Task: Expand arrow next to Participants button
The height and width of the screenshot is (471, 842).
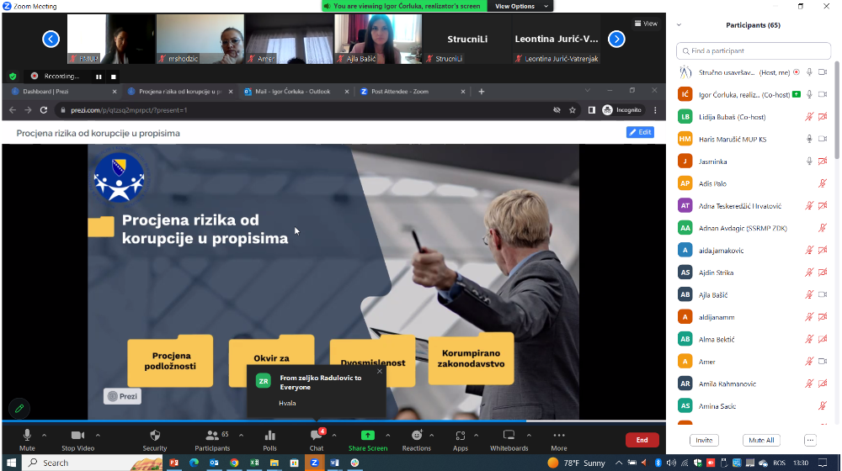Action: [x=241, y=435]
